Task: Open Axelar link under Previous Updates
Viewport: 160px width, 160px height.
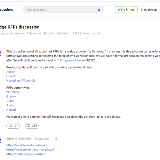Action: tap(11, 72)
